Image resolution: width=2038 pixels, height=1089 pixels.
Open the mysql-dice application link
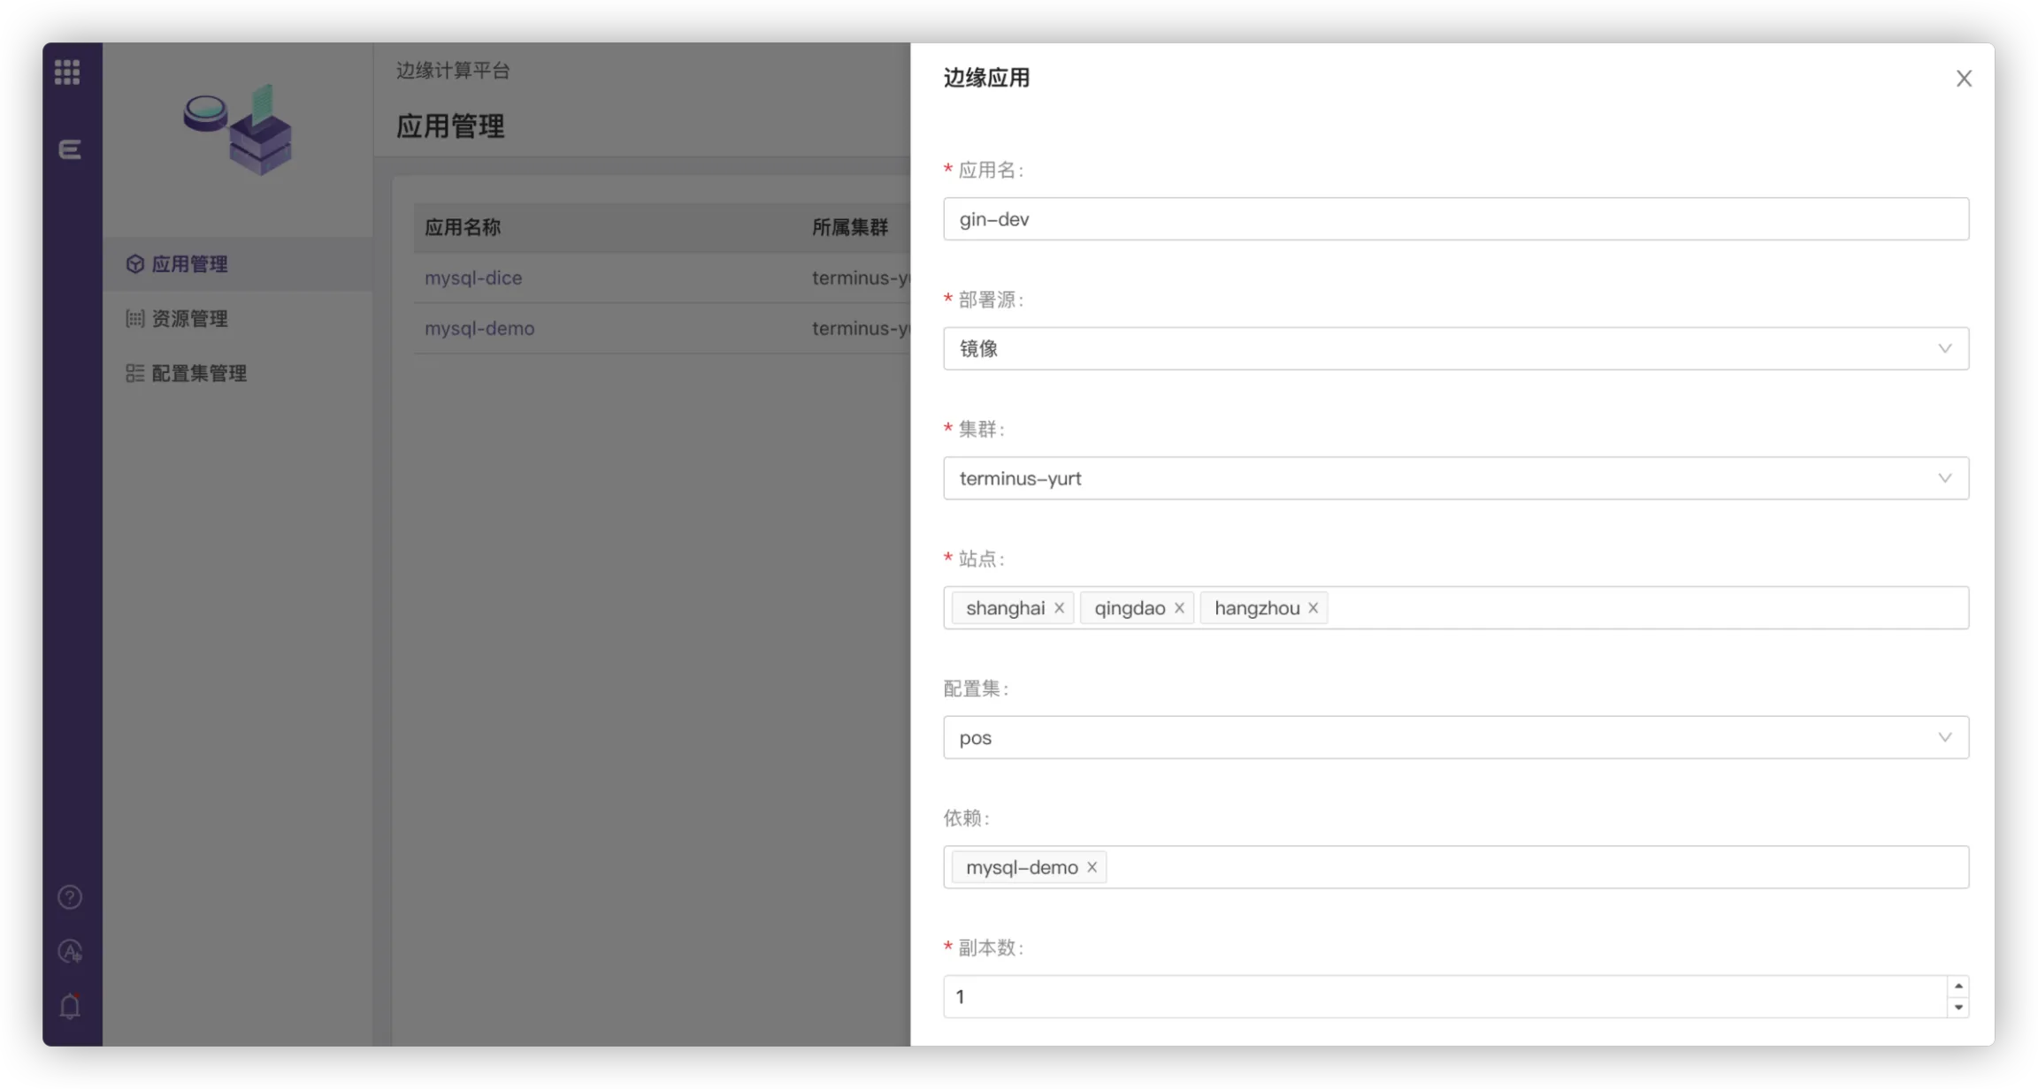coord(473,278)
